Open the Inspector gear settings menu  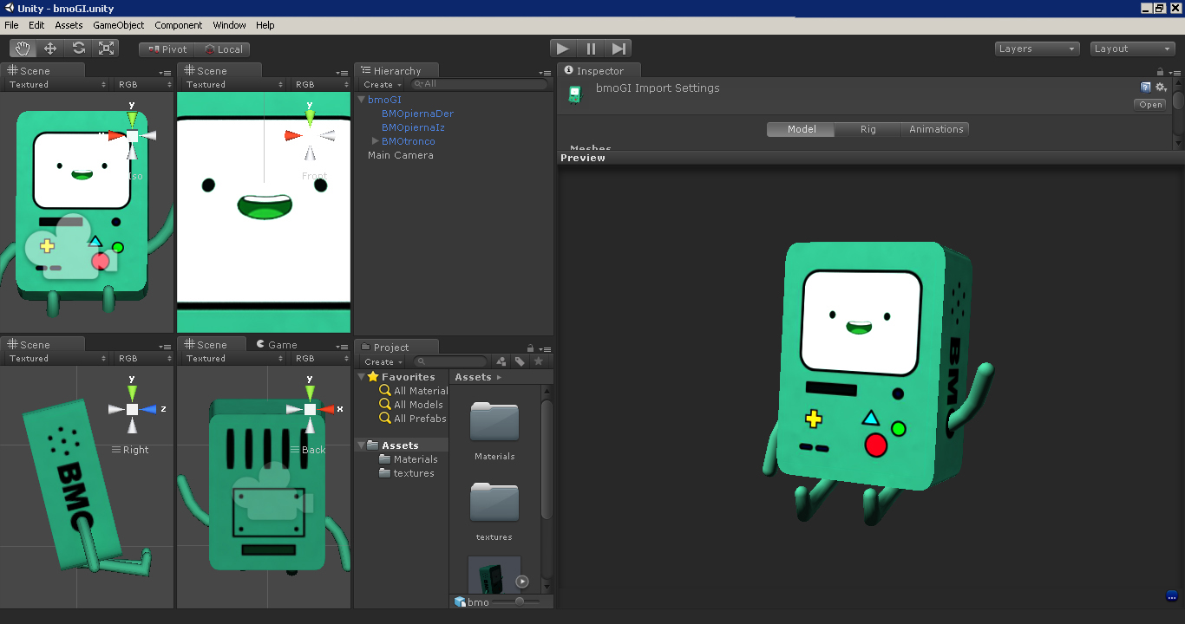[1162, 88]
